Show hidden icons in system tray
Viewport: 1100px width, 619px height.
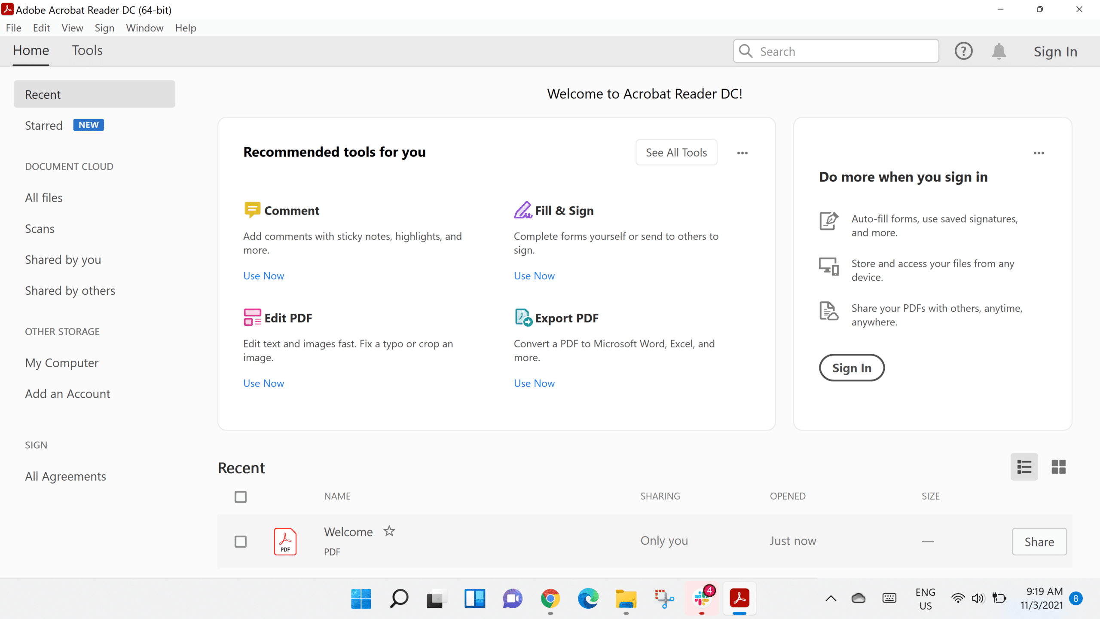(x=831, y=598)
